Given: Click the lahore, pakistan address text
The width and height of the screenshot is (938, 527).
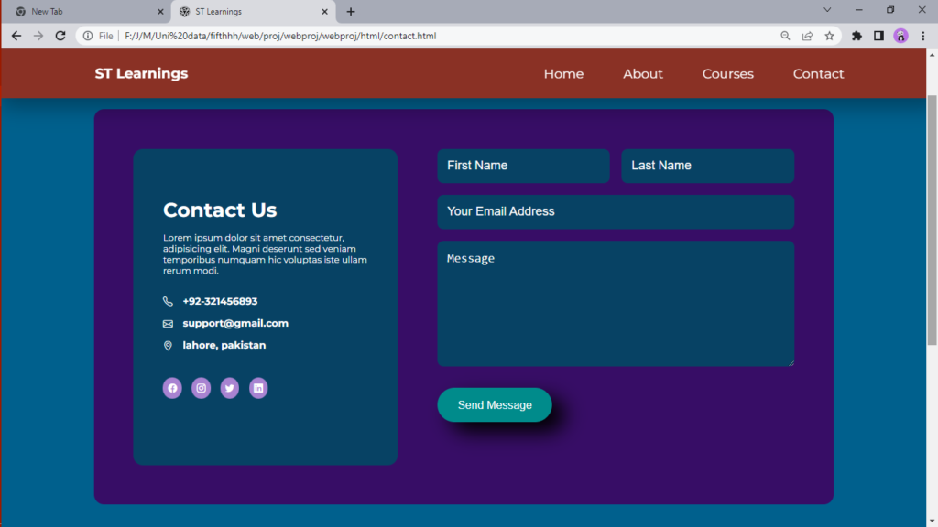Looking at the screenshot, I should 224,345.
